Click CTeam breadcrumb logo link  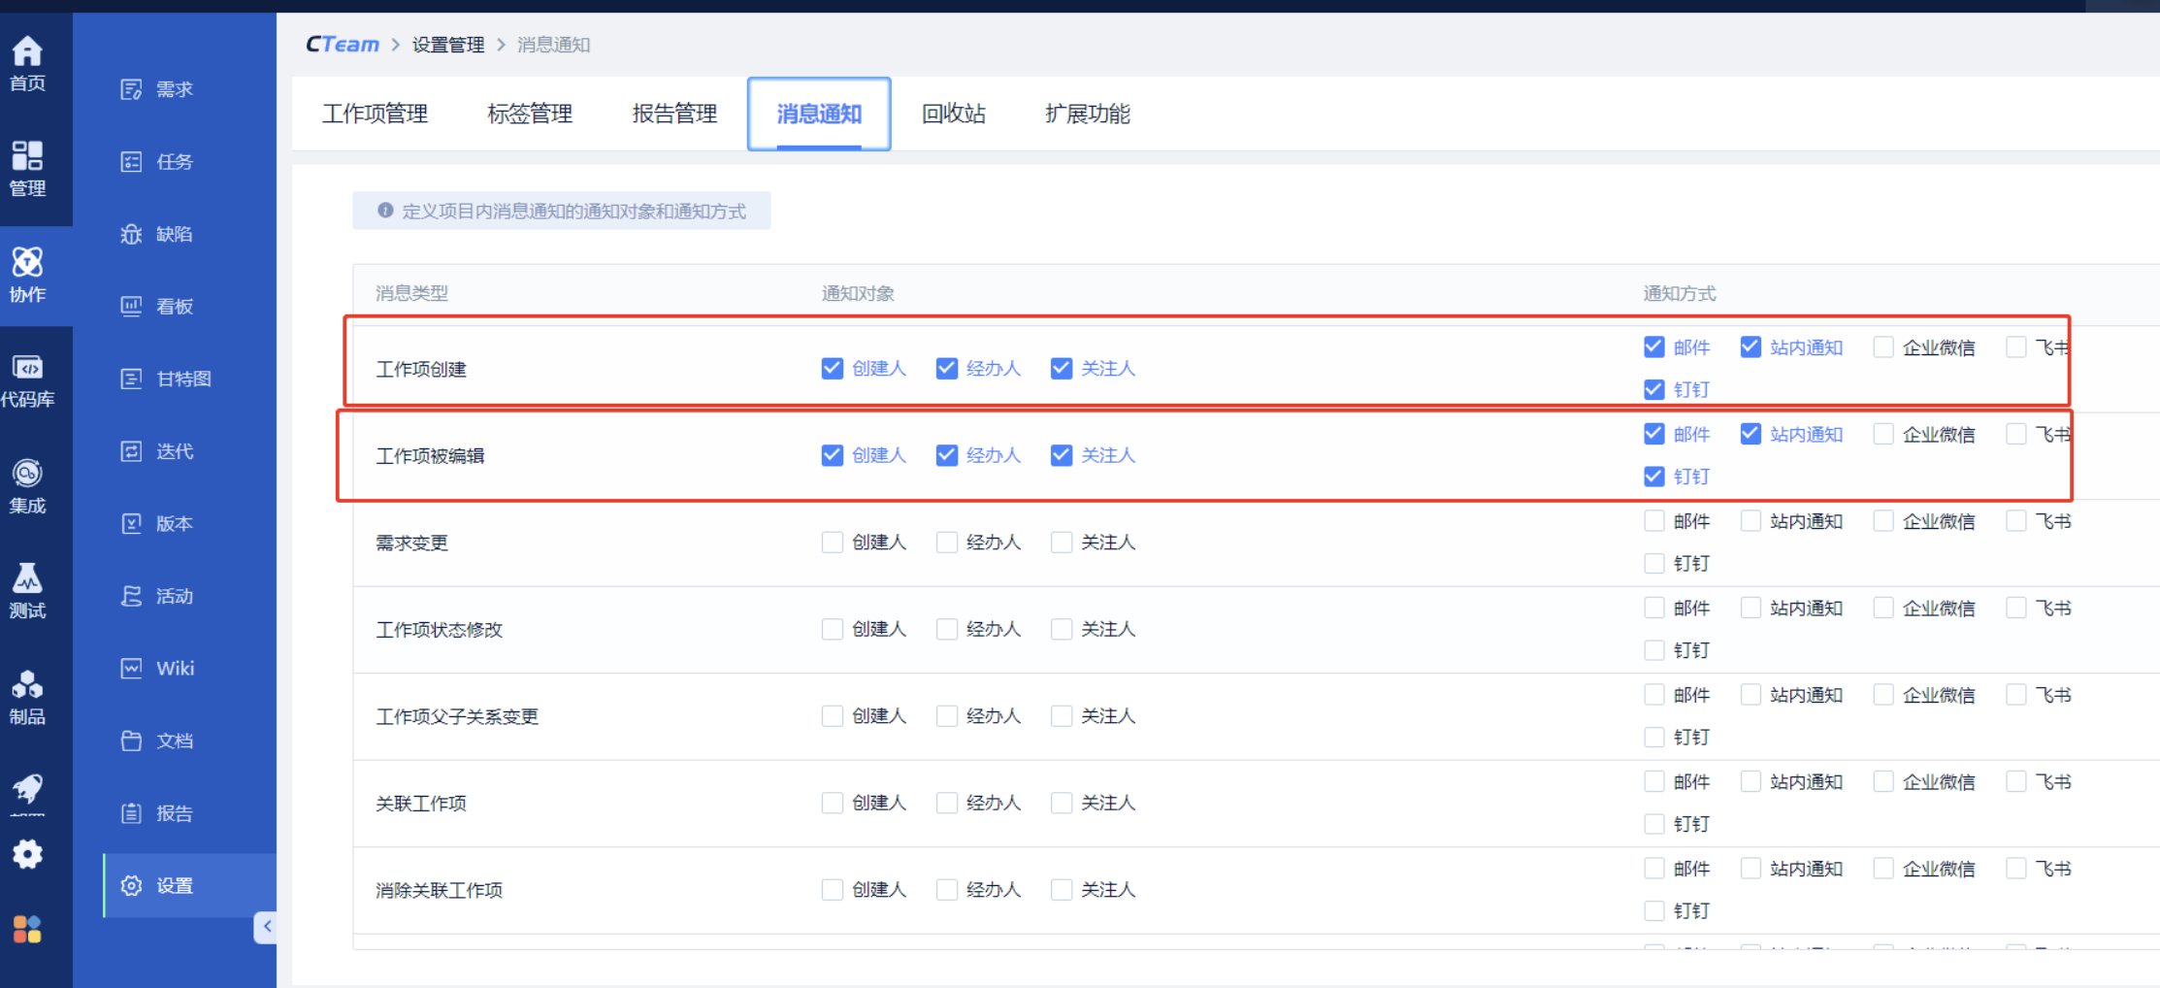coord(342,45)
